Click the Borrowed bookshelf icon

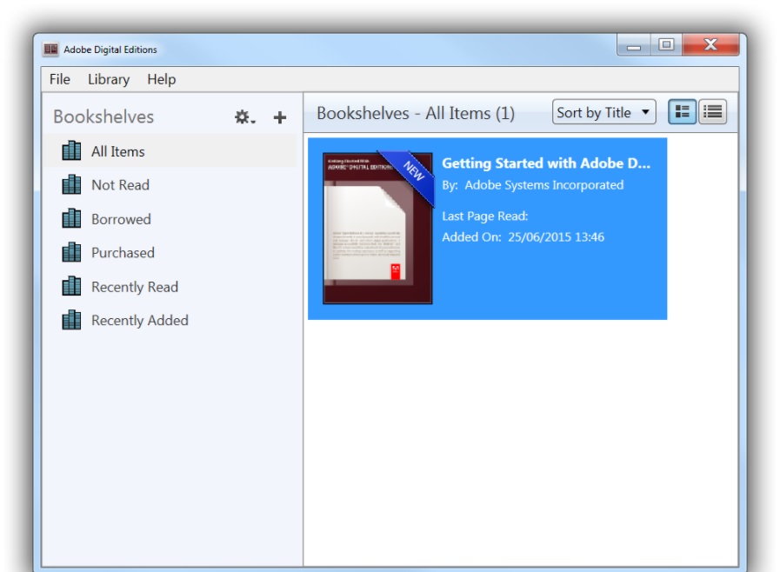click(71, 218)
